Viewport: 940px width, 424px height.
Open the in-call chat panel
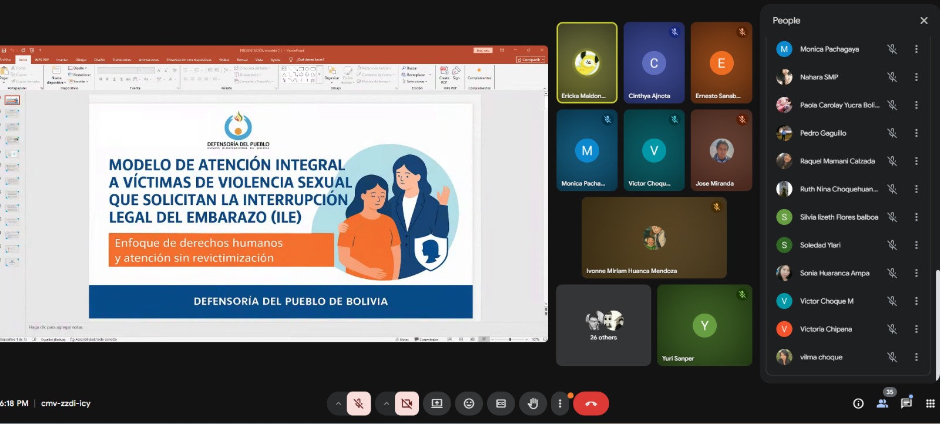click(x=907, y=403)
